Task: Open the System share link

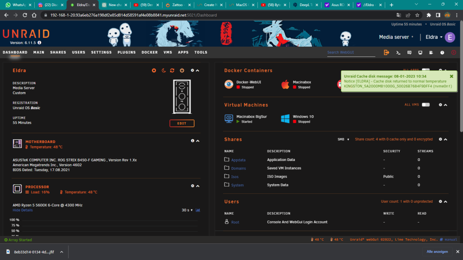Action: 238,185
